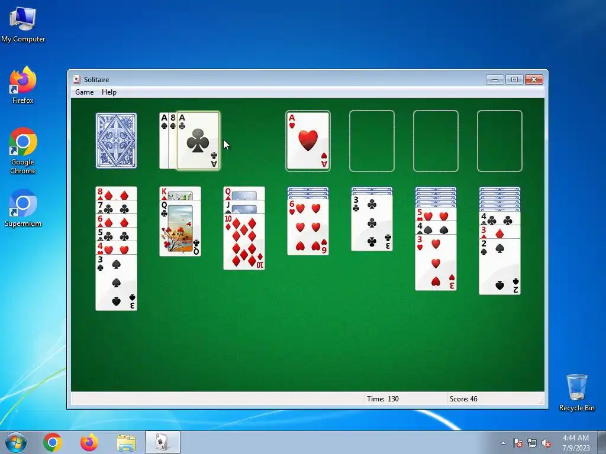Open the Recycle Bin
The height and width of the screenshot is (454, 606).
[x=576, y=393]
